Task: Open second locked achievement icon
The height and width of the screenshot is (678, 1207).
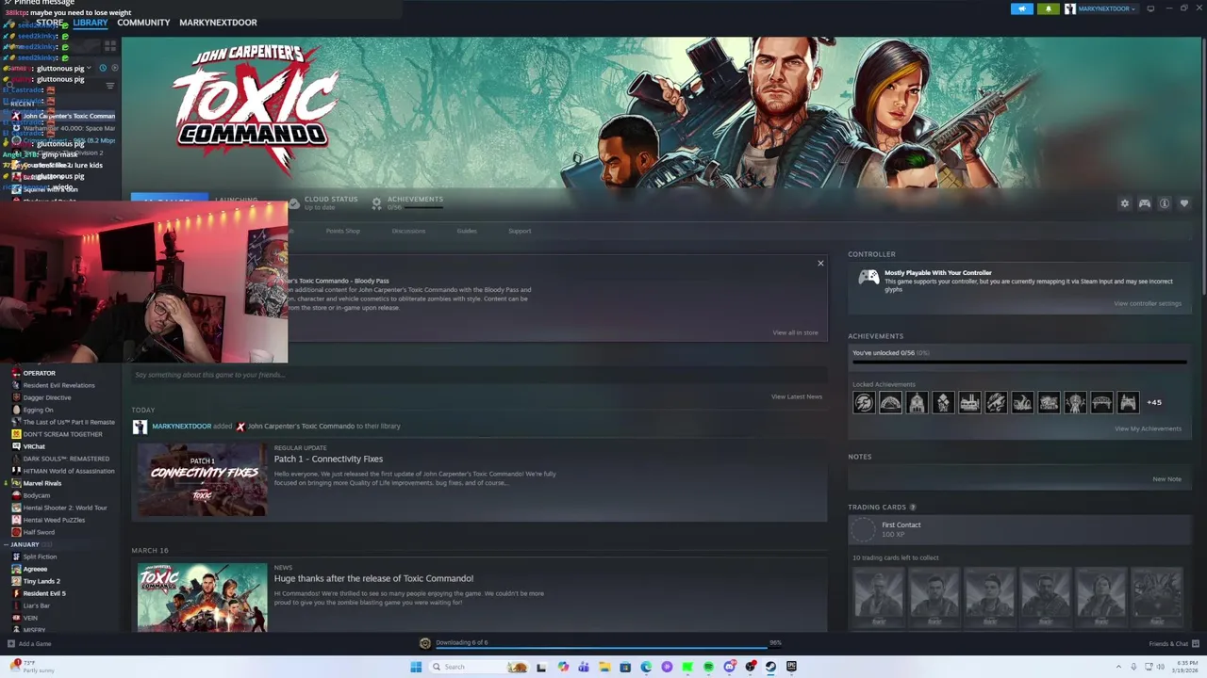Action: click(x=890, y=403)
